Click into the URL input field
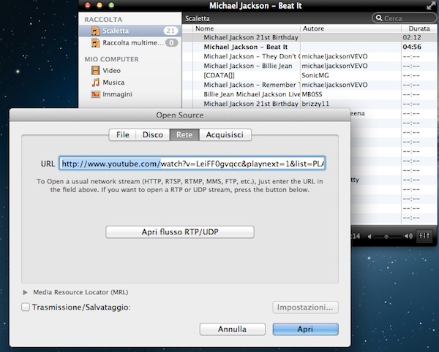Viewport: 439px width, 352px height. pos(192,164)
